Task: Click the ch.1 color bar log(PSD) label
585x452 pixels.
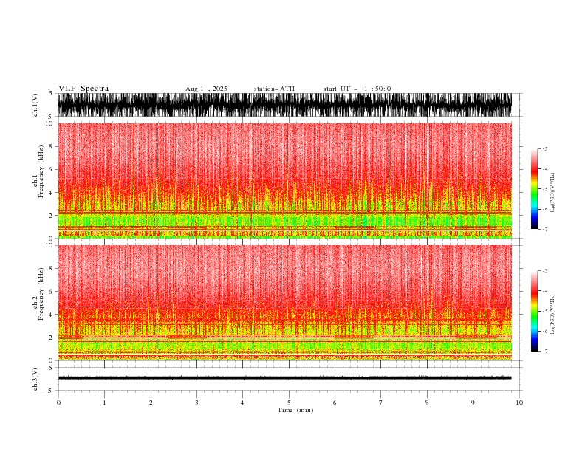Action: point(552,193)
